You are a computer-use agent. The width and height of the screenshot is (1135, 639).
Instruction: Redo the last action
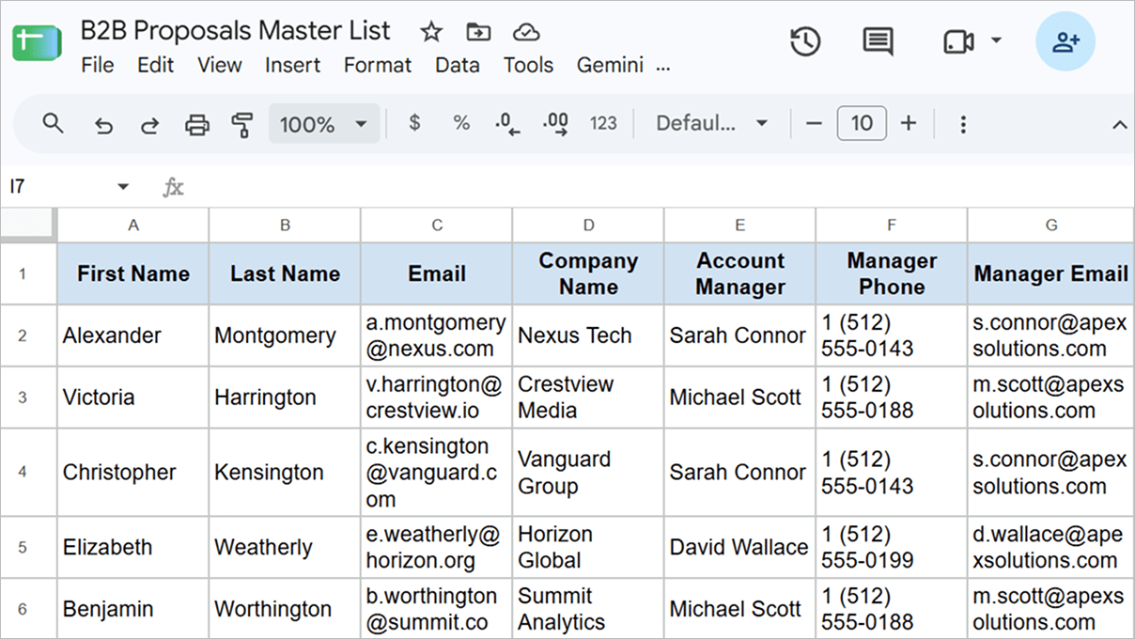(x=149, y=124)
